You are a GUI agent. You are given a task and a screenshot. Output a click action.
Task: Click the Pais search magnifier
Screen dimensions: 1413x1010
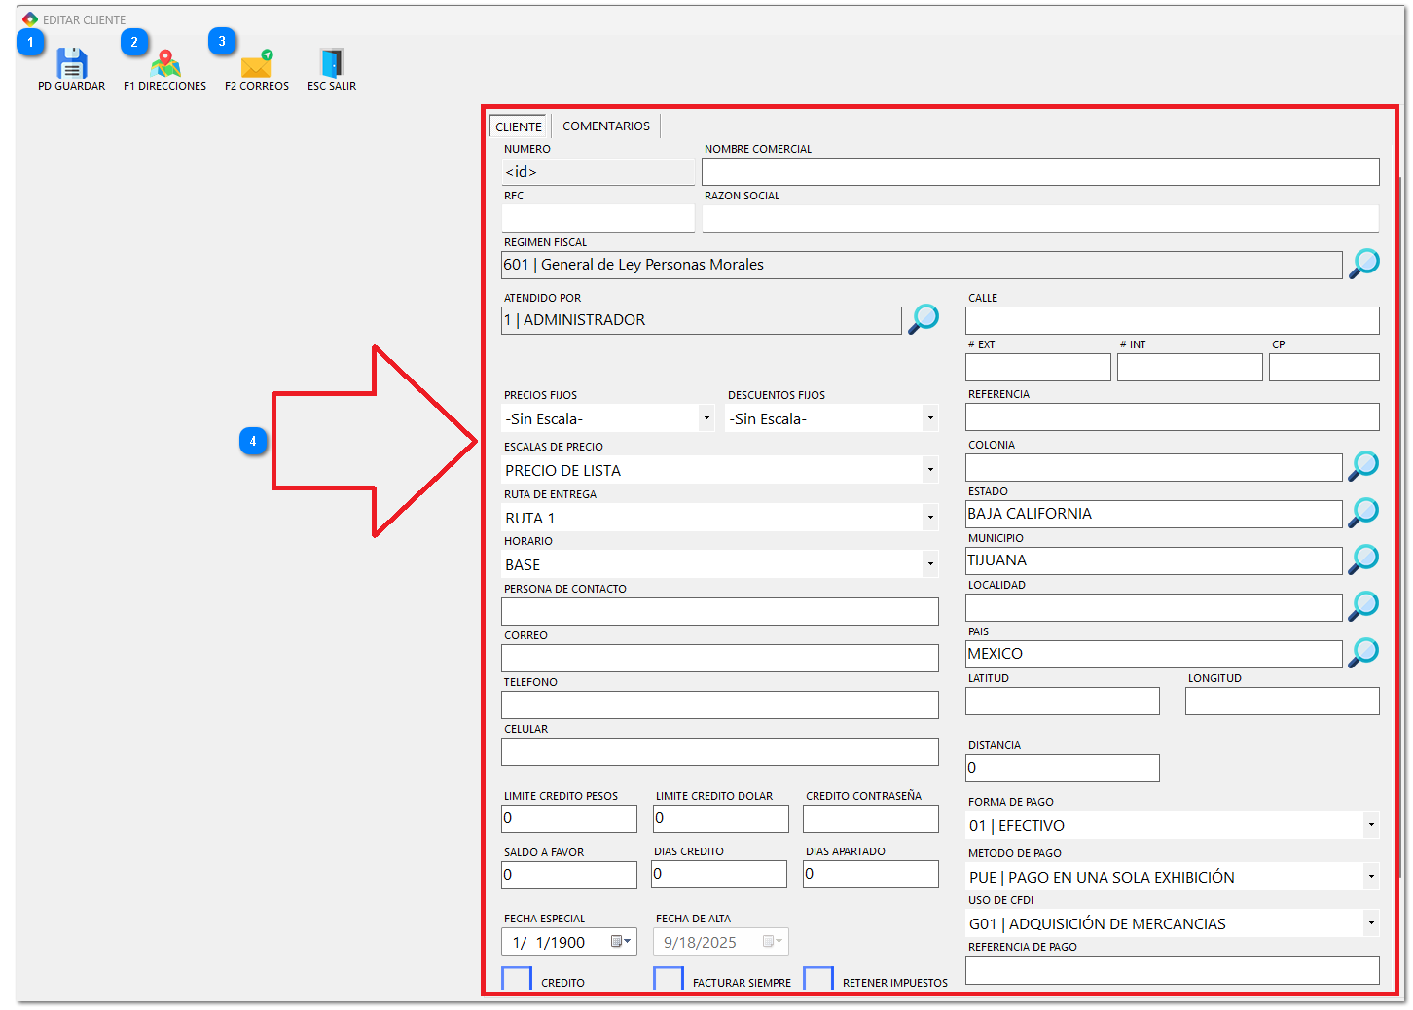pos(1363,653)
